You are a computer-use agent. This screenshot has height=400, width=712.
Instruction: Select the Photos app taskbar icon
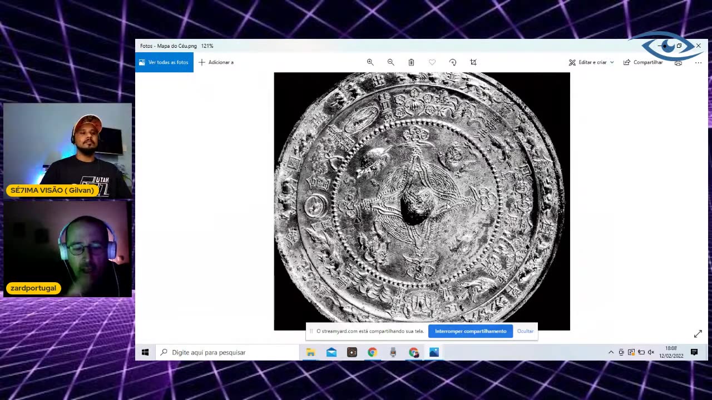pos(434,352)
